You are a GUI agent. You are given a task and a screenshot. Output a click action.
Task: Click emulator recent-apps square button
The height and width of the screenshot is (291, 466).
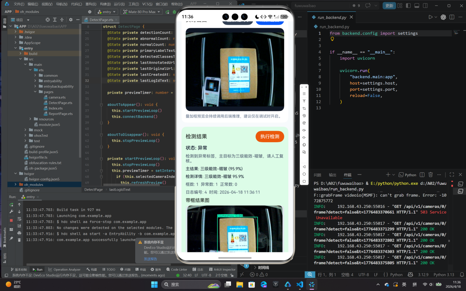[304, 181]
